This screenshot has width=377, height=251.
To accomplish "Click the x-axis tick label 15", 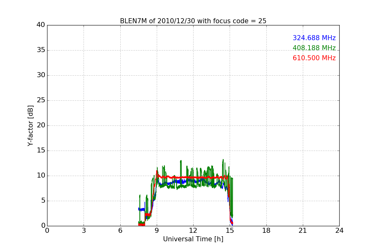I will [230, 231].
